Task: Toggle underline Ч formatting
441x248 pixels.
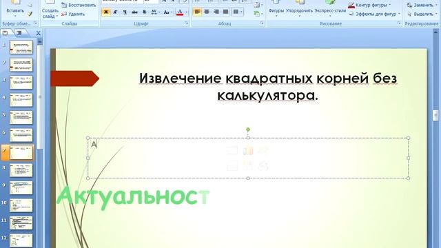Action: coord(125,12)
